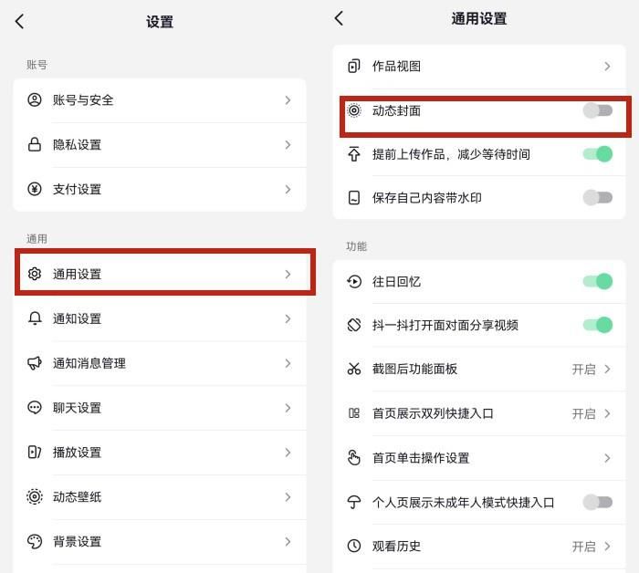This screenshot has height=573, width=639.
Task: Click the palette icon for 背景设置
Action: pos(35,542)
